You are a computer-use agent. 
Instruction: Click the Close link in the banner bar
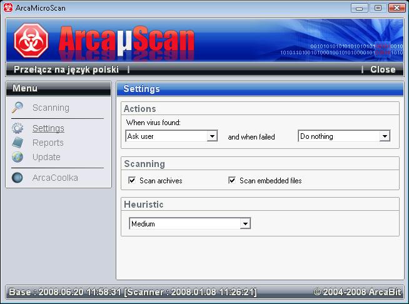point(383,69)
